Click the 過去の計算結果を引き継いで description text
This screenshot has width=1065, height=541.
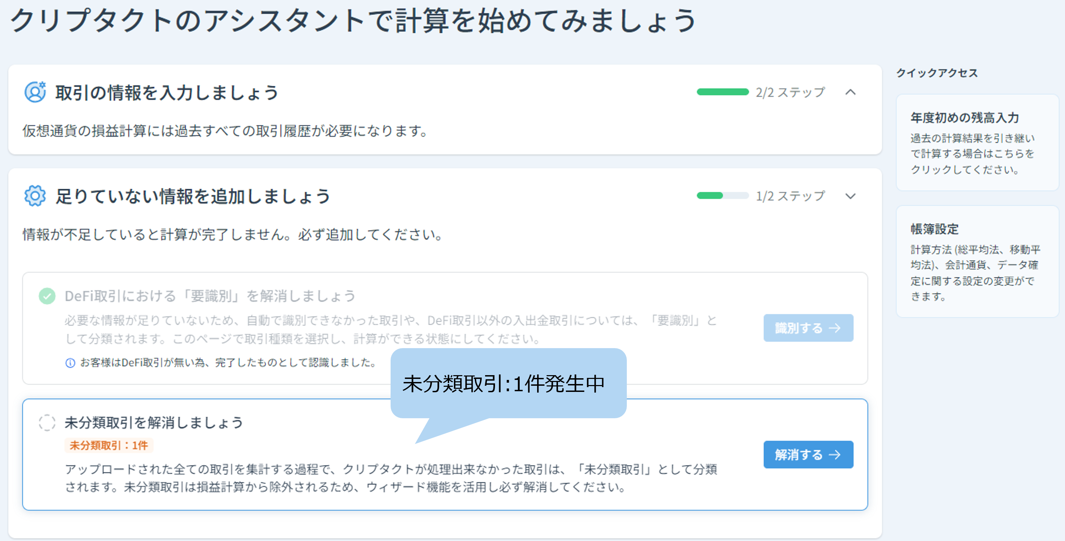tap(972, 154)
